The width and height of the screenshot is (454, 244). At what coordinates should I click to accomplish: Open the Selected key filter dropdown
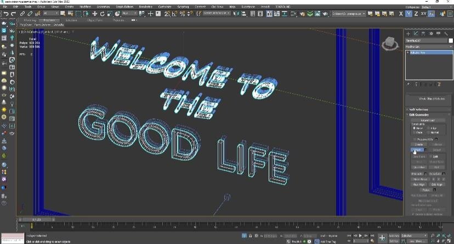click(x=414, y=236)
